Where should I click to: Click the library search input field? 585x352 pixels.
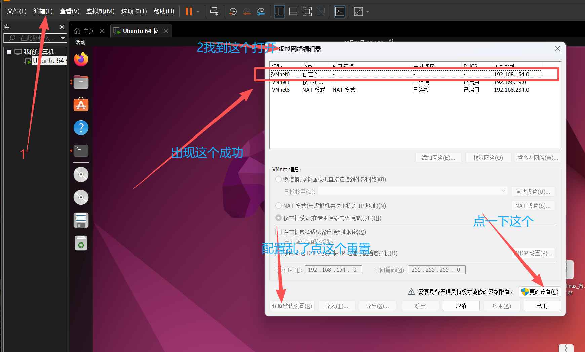pos(32,38)
